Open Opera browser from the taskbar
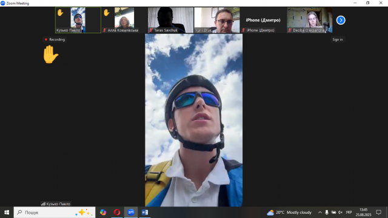388x218 pixels. point(117,213)
